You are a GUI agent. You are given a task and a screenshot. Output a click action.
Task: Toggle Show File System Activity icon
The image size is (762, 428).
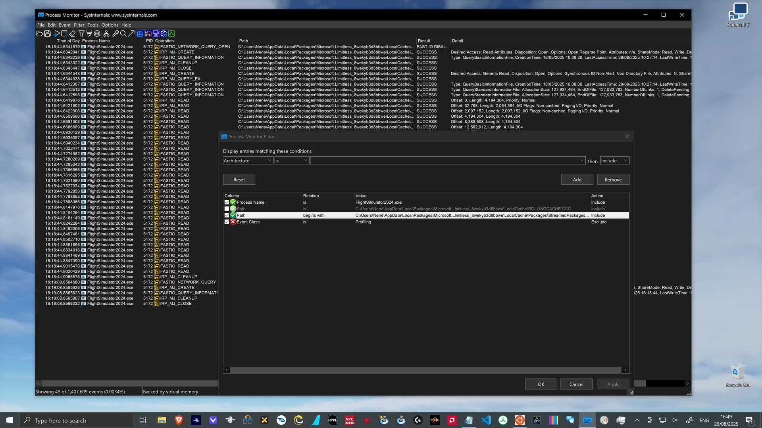pyautogui.click(x=148, y=34)
